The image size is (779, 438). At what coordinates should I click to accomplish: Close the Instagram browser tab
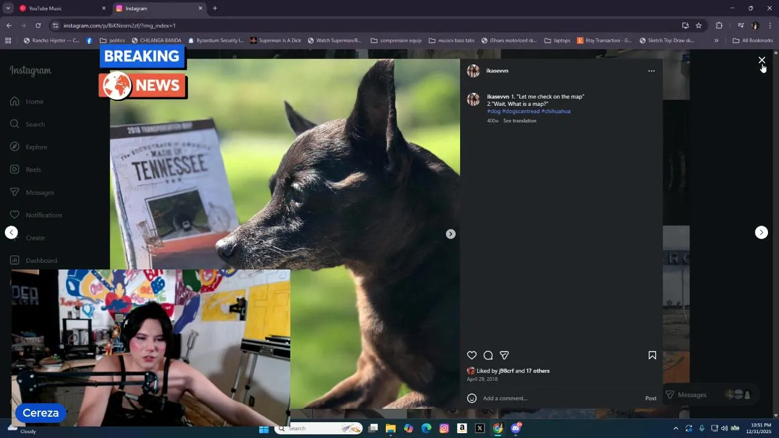pos(200,9)
